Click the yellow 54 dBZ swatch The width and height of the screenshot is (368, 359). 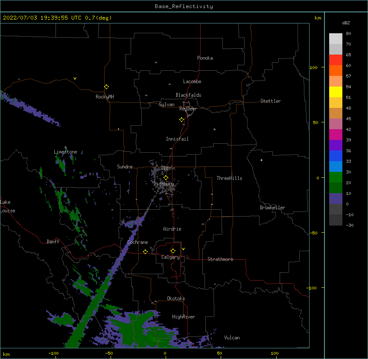click(336, 92)
